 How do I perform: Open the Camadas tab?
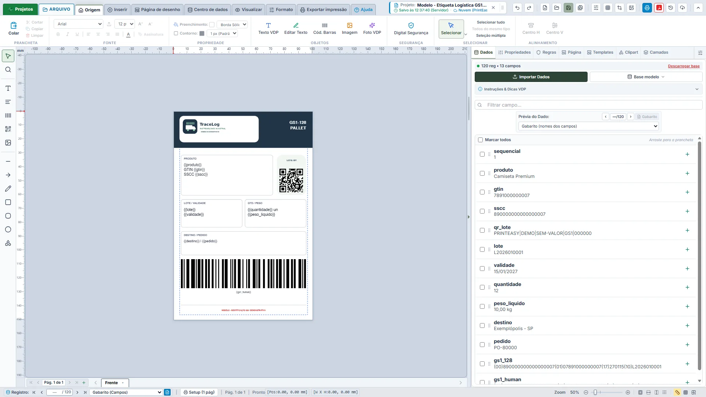(656, 53)
